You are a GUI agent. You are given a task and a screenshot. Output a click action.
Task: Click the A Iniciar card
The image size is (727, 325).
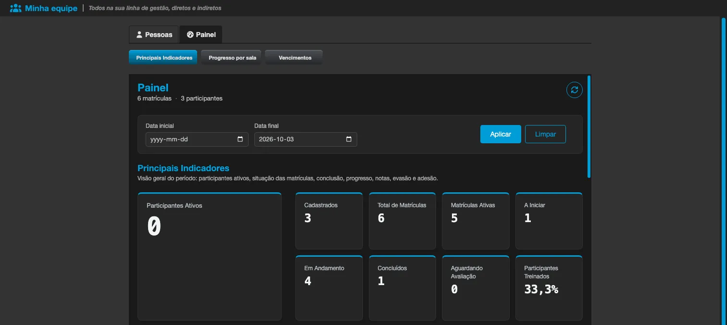pyautogui.click(x=549, y=221)
